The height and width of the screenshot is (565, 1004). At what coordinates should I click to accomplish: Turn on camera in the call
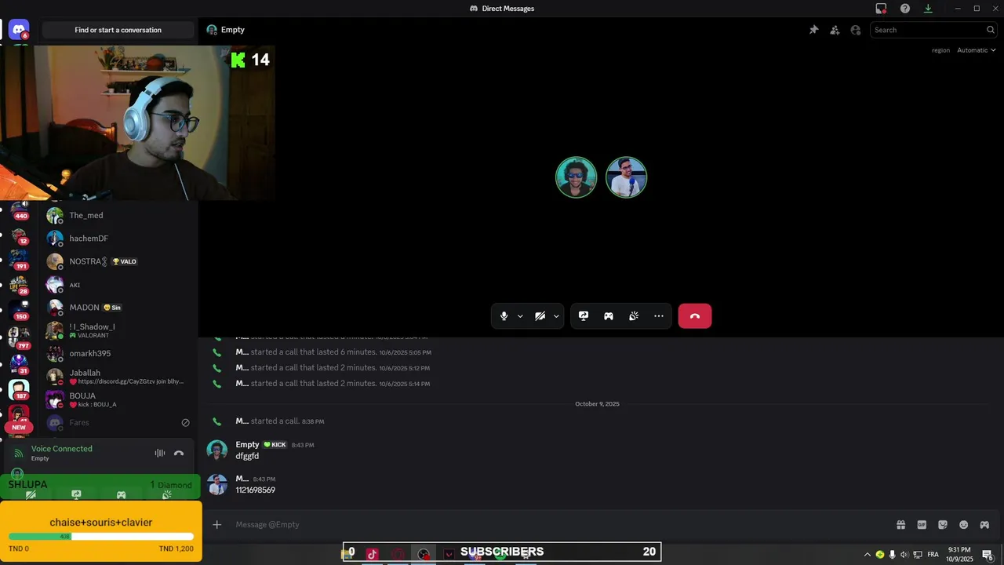click(540, 316)
